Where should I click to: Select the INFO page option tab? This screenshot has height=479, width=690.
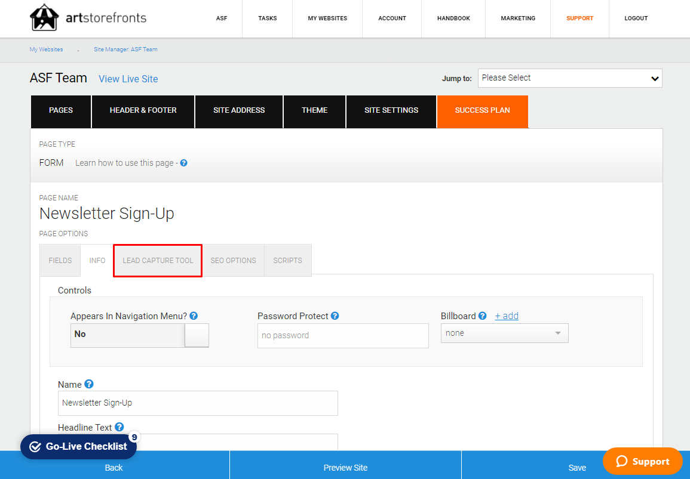tap(97, 260)
